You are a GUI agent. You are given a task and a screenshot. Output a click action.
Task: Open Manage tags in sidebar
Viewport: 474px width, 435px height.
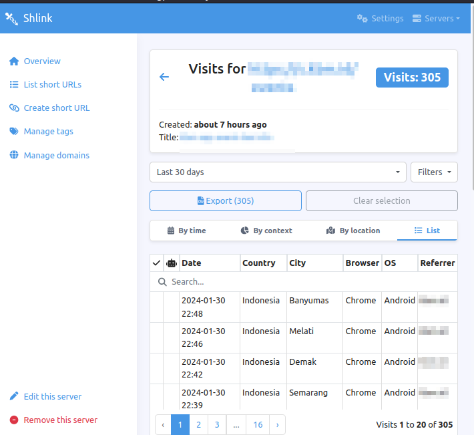48,131
